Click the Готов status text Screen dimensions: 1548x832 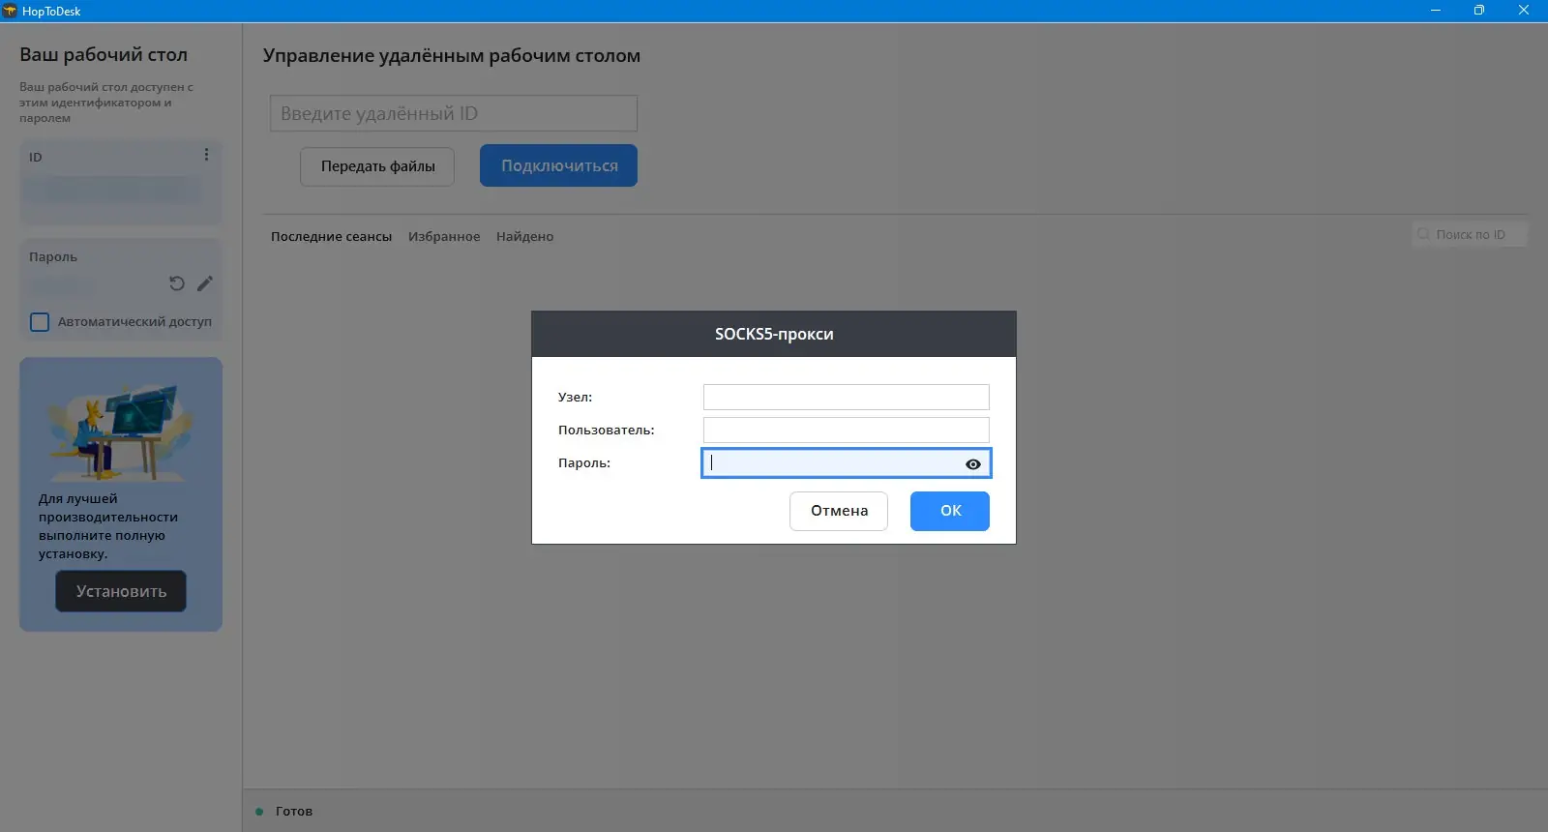tap(294, 811)
